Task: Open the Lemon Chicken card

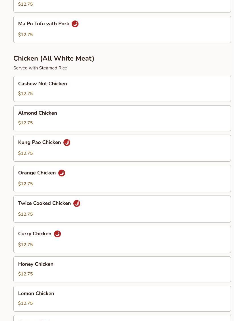Action: (x=122, y=299)
